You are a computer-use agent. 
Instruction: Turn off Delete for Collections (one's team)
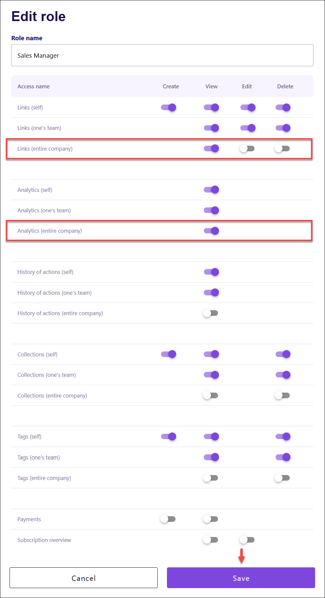coord(283,375)
